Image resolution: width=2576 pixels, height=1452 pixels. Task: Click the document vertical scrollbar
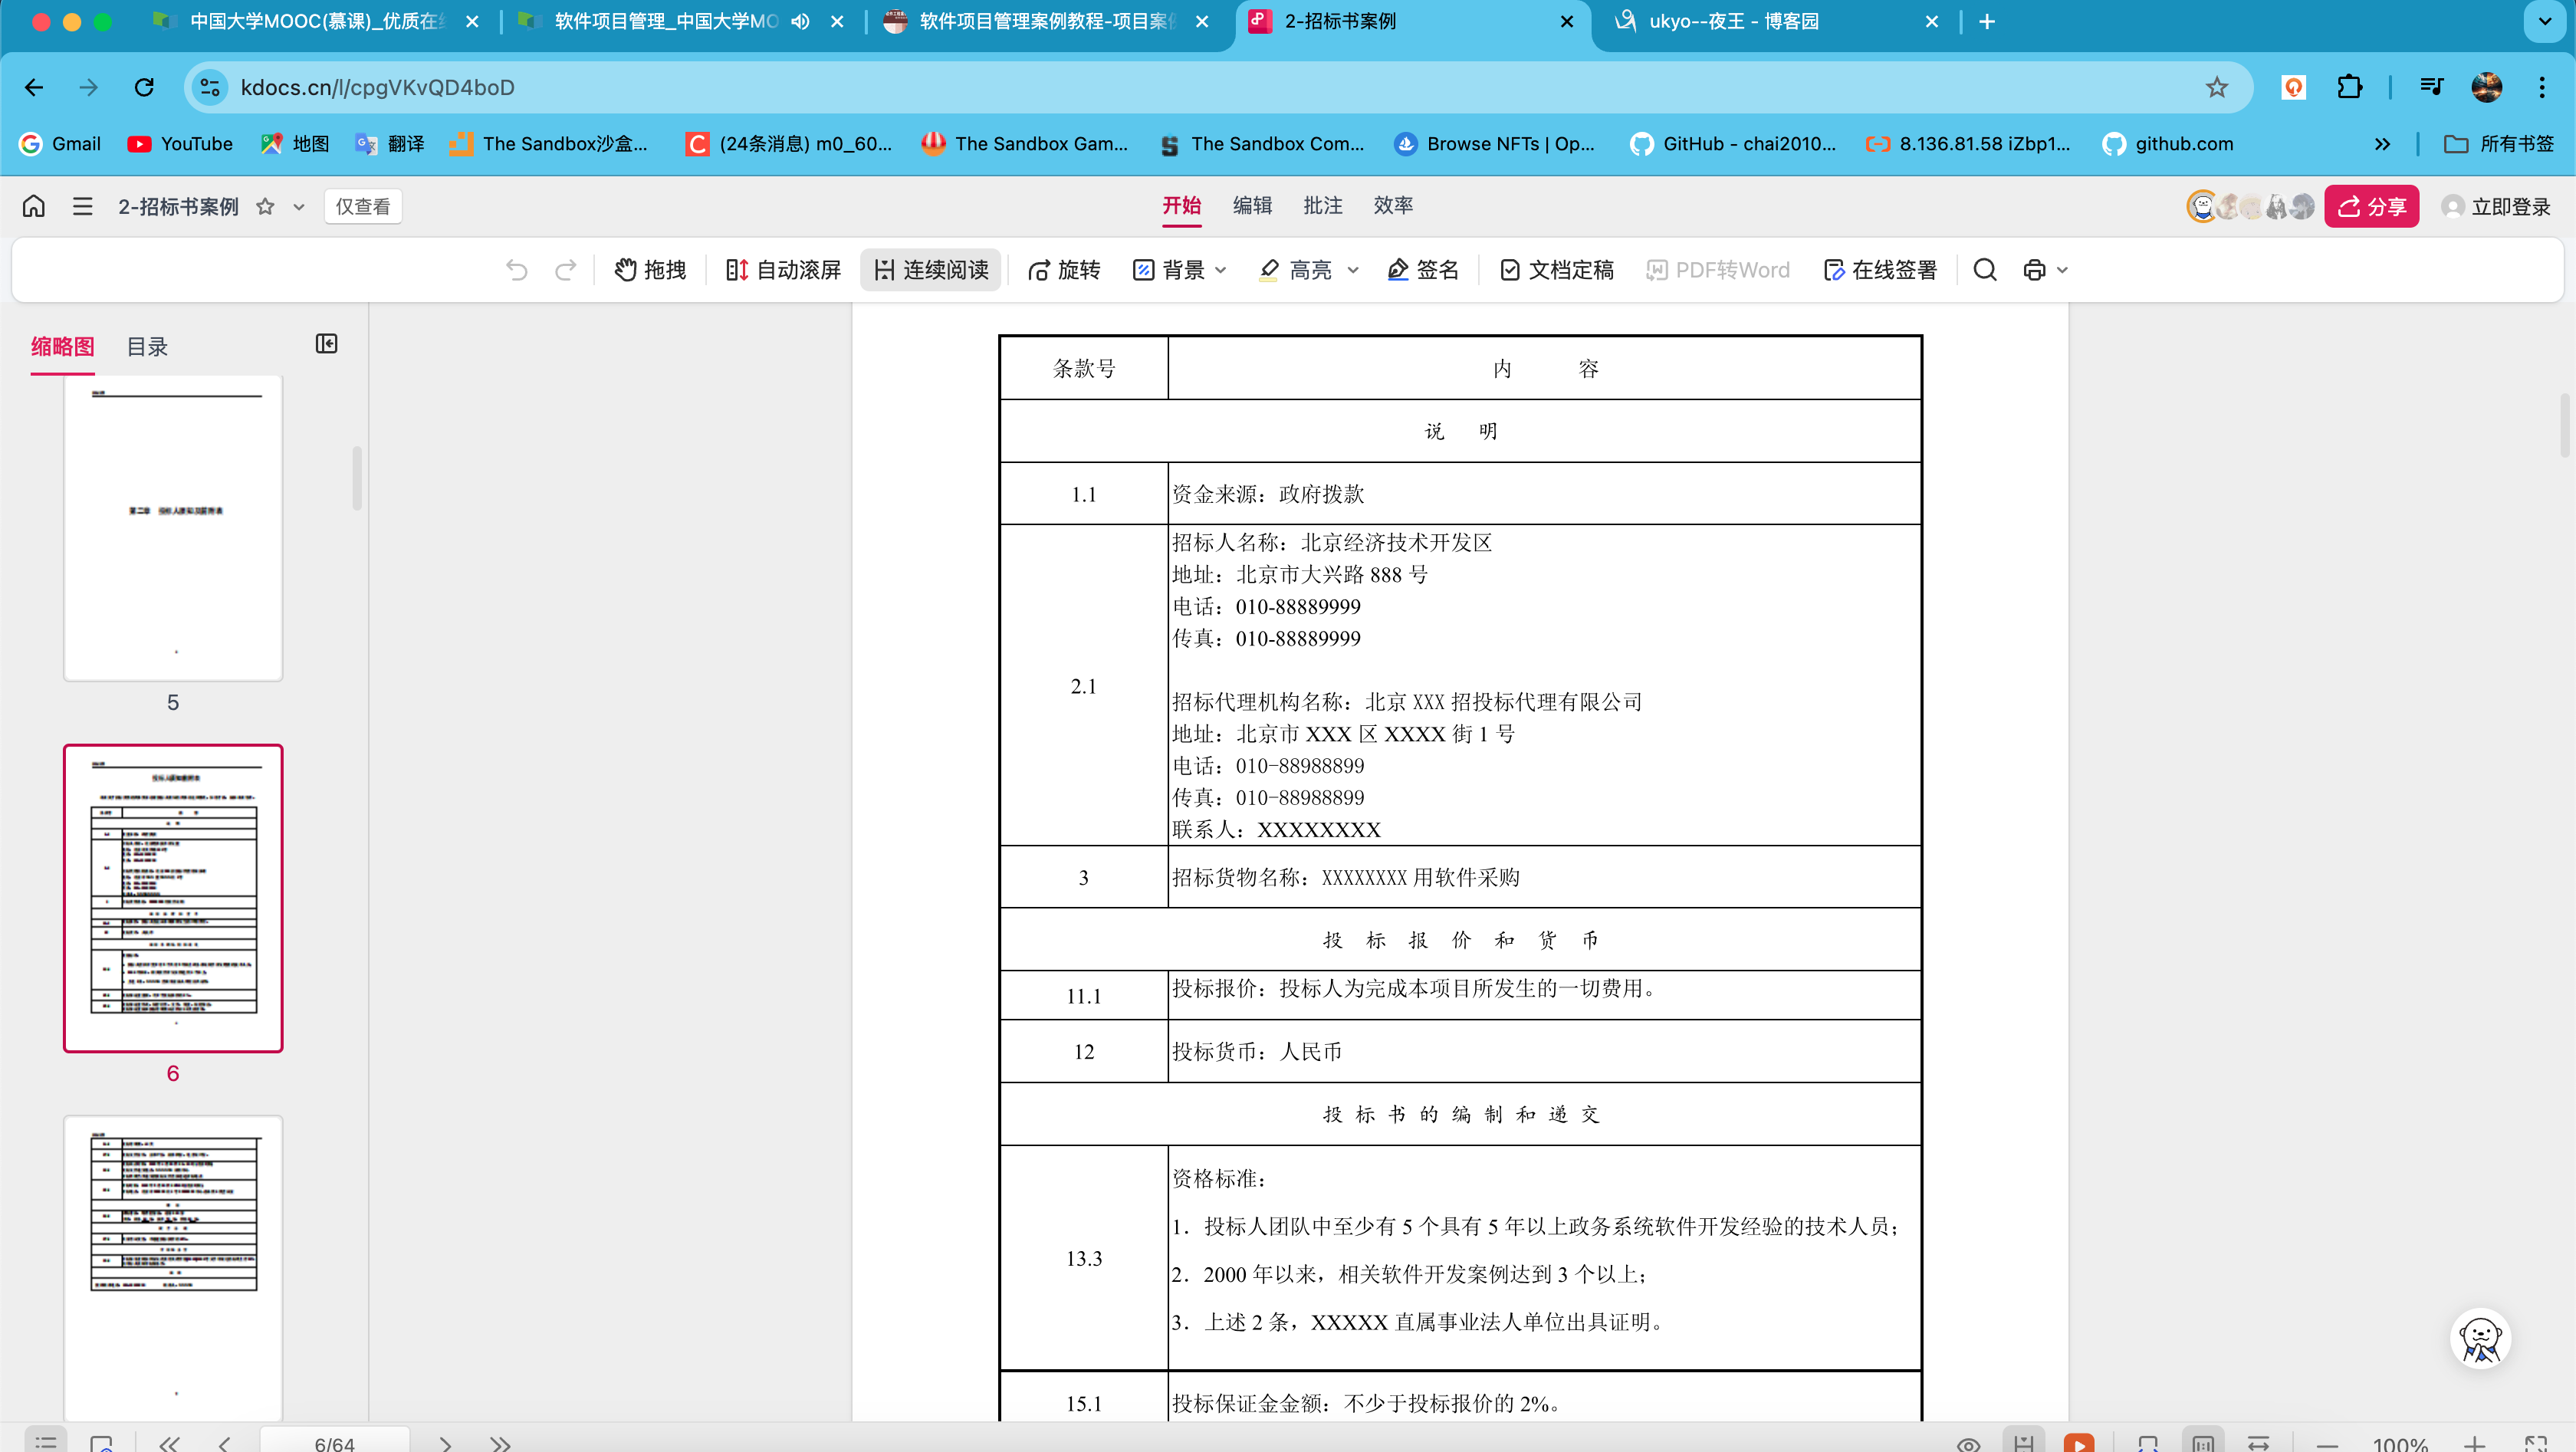click(2565, 425)
